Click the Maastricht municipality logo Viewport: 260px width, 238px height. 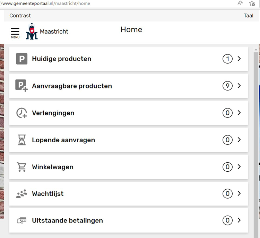click(32, 32)
